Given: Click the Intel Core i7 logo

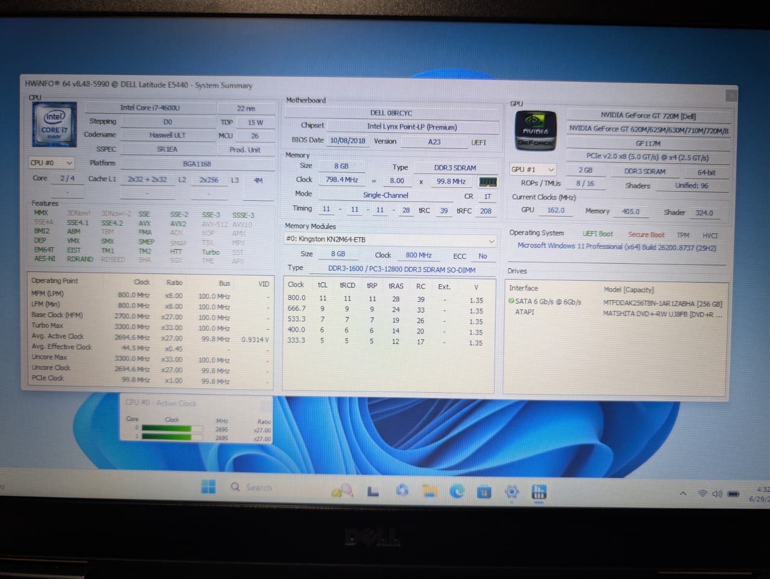Looking at the screenshot, I should point(54,124).
